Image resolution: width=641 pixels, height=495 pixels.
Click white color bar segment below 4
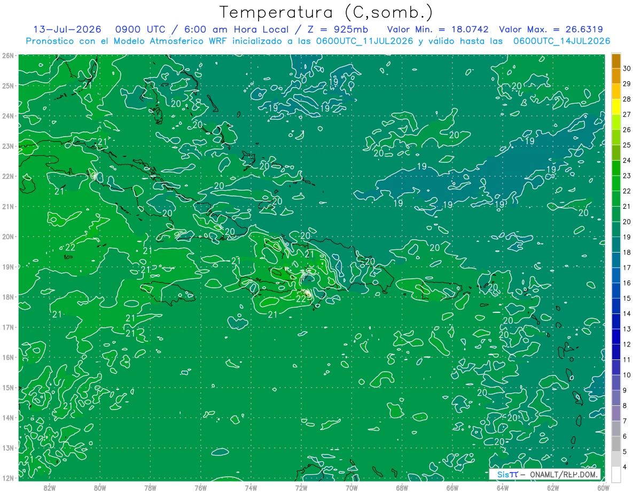[616, 474]
